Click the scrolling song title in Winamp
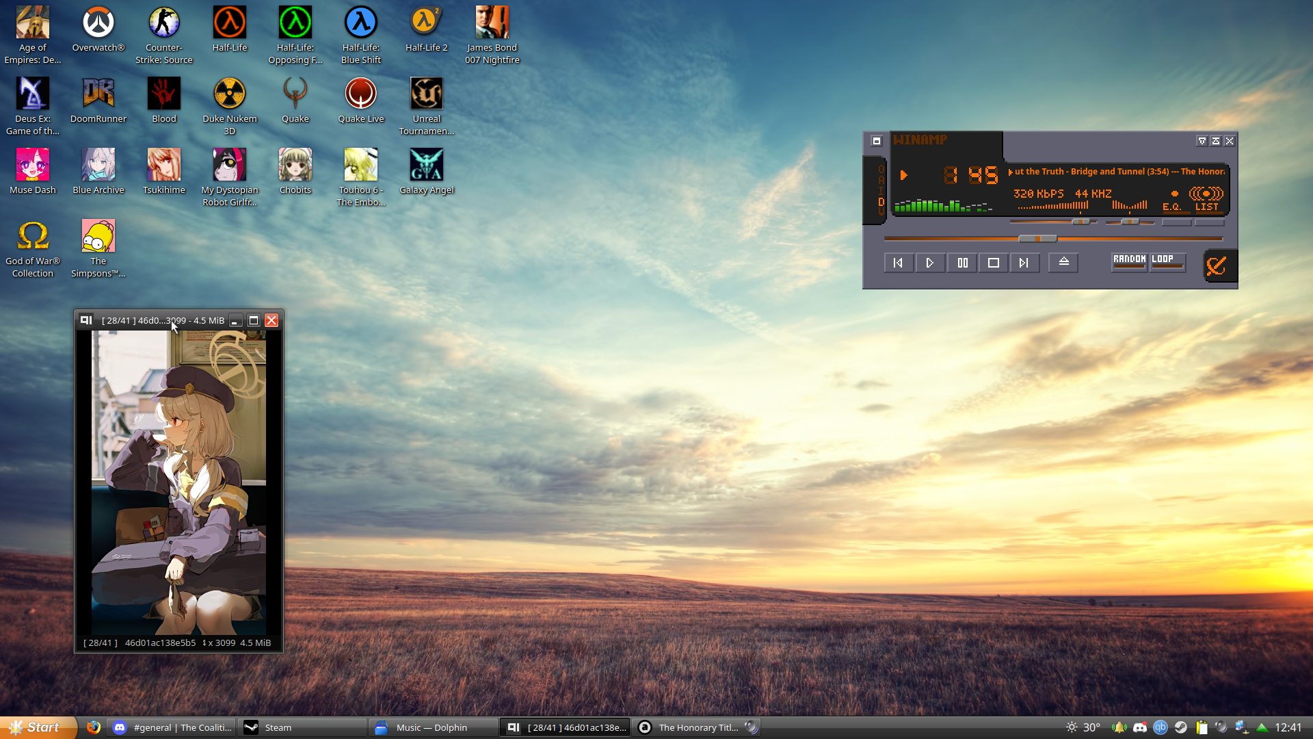This screenshot has height=739, width=1313. pyautogui.click(x=1119, y=172)
